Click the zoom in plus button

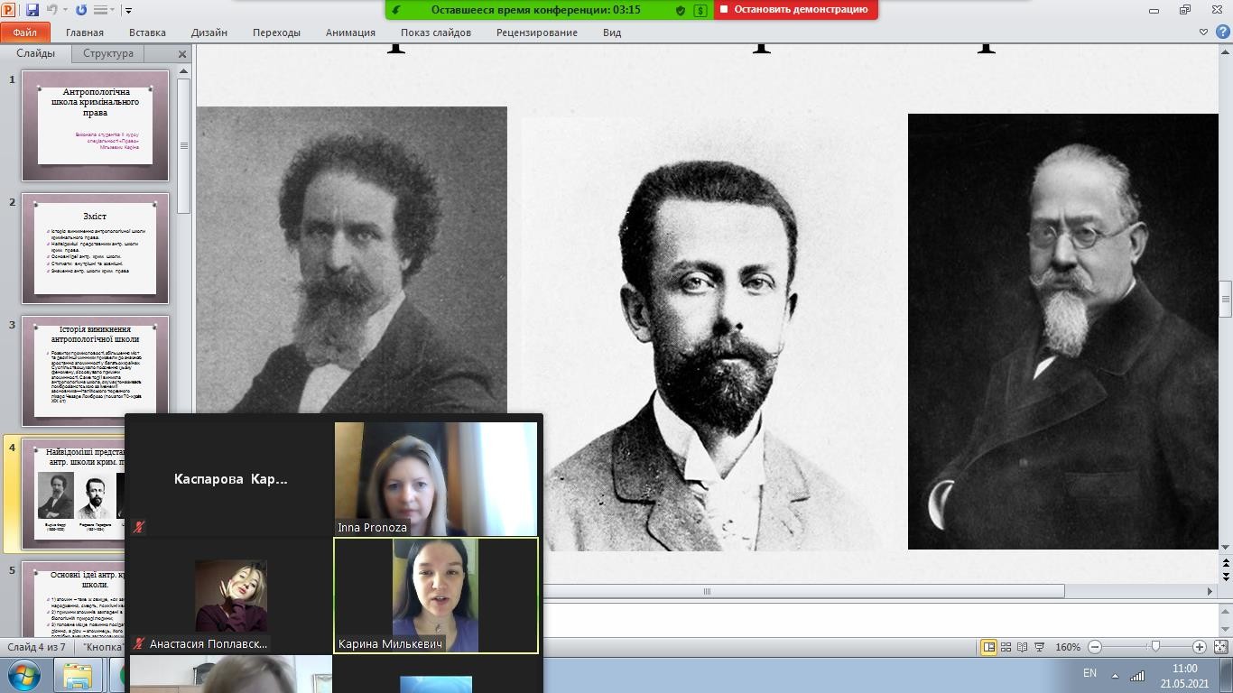click(x=1199, y=647)
